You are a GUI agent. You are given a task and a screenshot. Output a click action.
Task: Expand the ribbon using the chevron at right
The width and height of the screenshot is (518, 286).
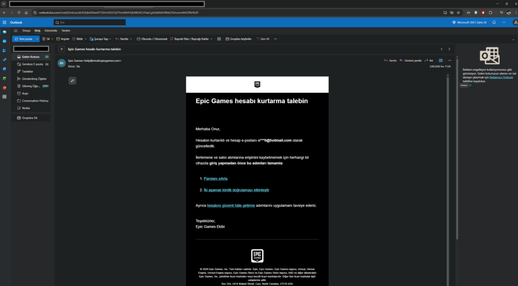(x=513, y=39)
